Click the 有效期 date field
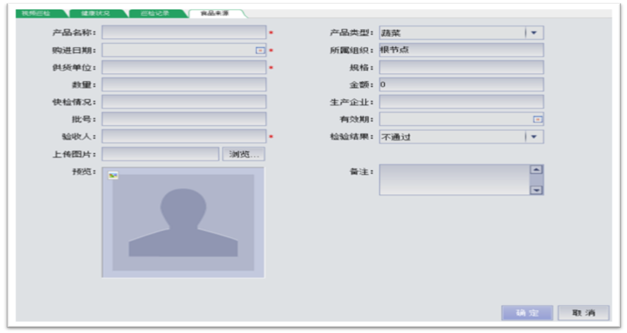This screenshot has width=627, height=333. point(461,119)
